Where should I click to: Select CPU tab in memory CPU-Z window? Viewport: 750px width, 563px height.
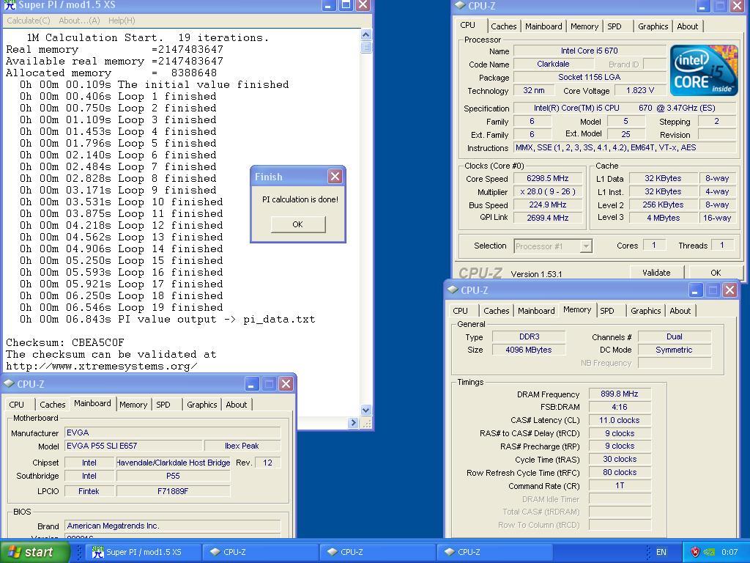pyautogui.click(x=460, y=311)
